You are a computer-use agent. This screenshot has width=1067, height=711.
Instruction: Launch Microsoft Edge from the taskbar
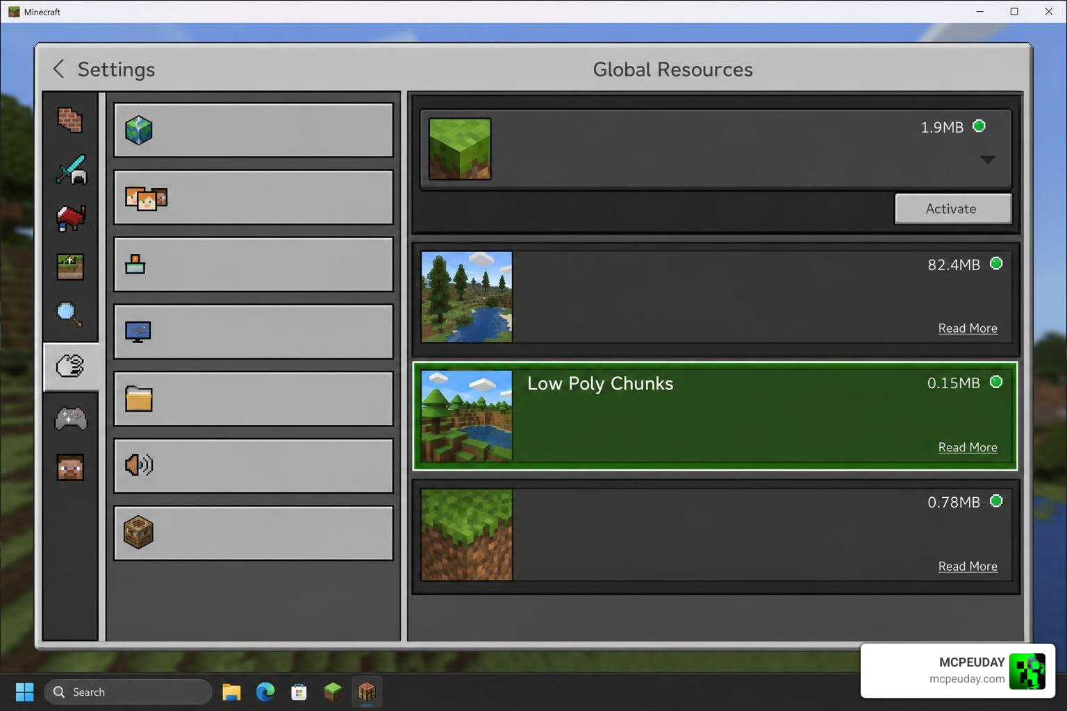point(265,692)
